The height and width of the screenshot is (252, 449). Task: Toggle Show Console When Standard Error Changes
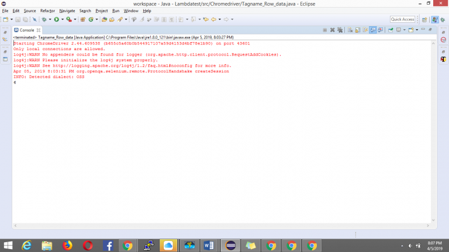point(380,30)
